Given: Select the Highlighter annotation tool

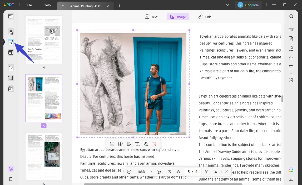Looking at the screenshot, I should pos(11,32).
